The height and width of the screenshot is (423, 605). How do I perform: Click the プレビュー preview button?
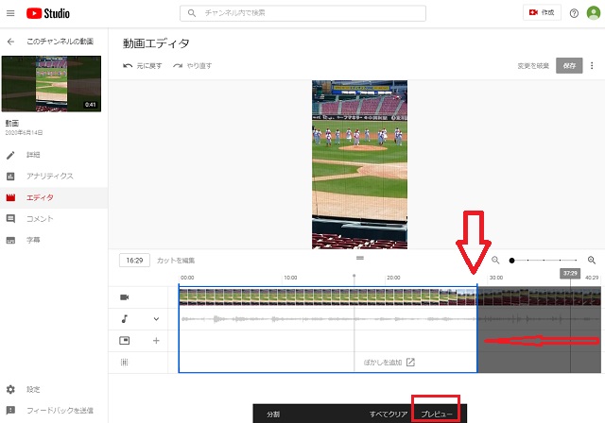click(x=436, y=415)
